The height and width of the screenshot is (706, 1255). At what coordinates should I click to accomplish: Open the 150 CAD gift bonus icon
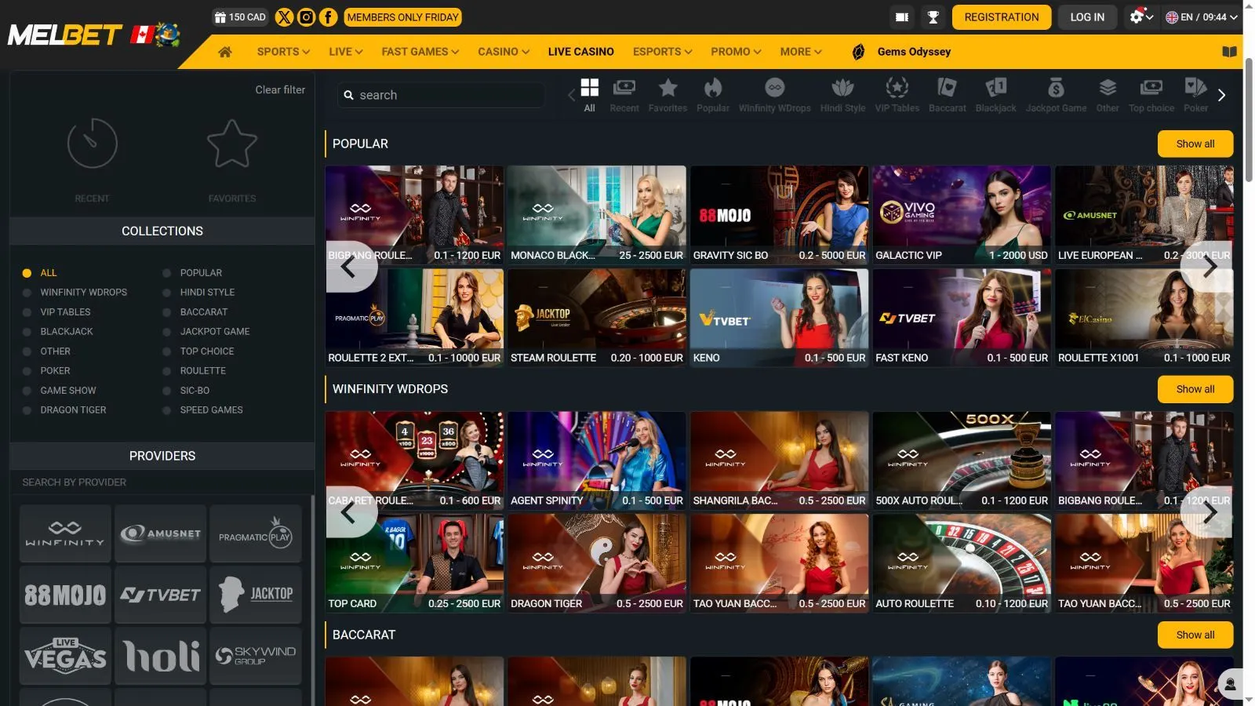click(240, 17)
